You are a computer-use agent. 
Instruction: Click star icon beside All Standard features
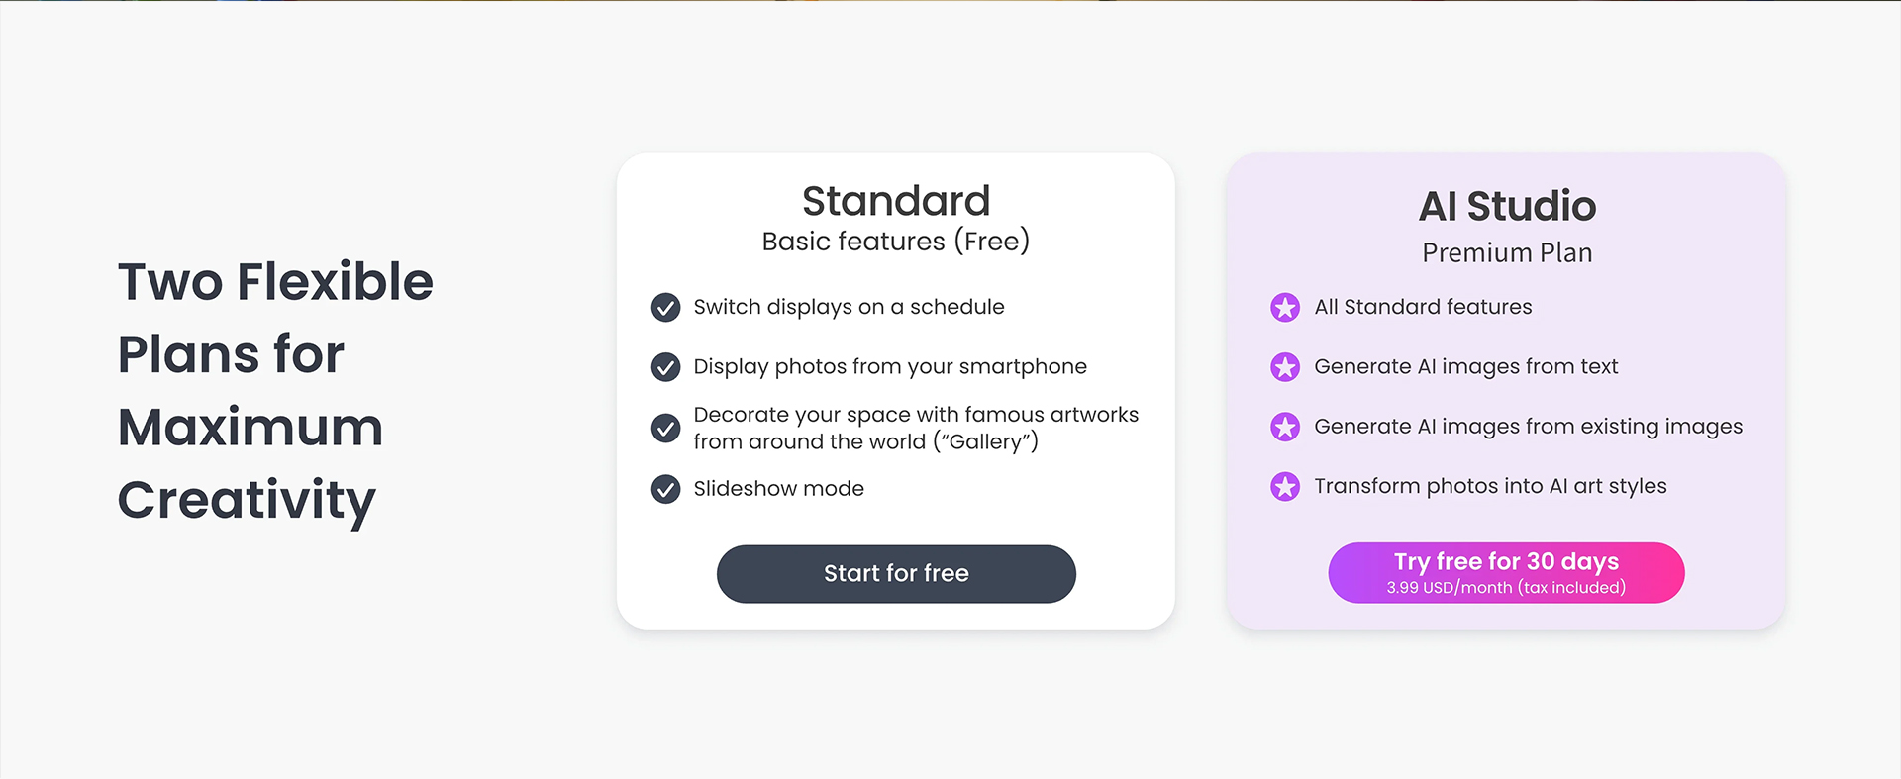point(1285,308)
